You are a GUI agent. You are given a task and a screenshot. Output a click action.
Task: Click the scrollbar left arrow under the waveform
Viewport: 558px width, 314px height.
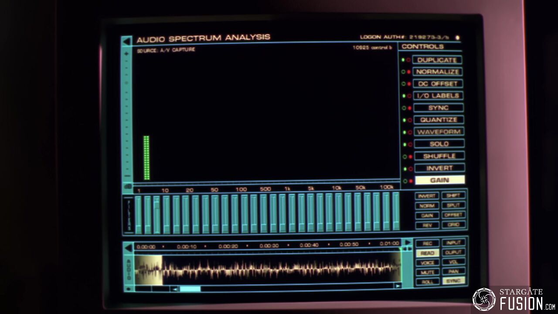pos(175,289)
